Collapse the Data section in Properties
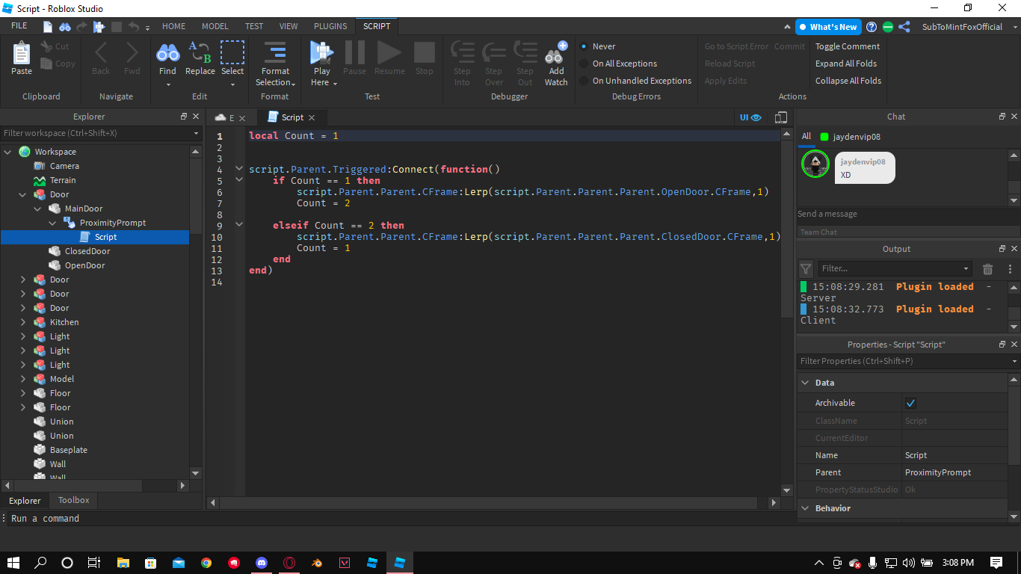The height and width of the screenshot is (574, 1021). tap(805, 383)
